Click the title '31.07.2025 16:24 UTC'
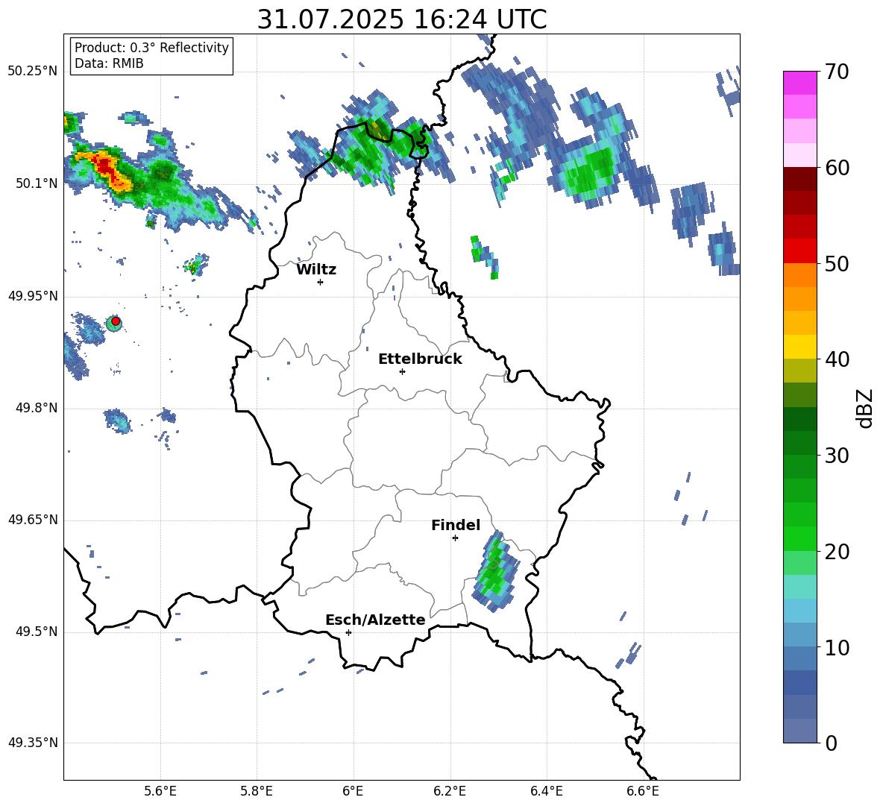Viewport: 883px width, 806px height. [401, 19]
